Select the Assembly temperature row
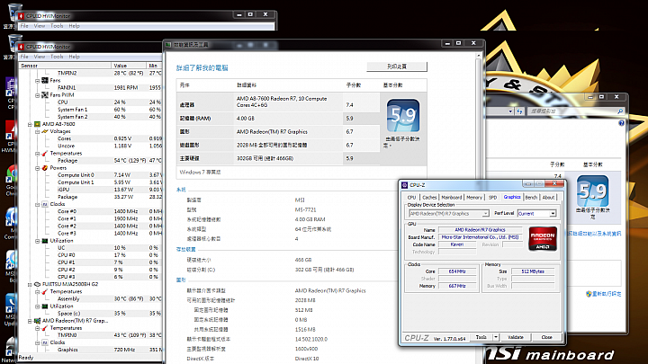Image resolution: width=648 pixels, height=364 pixels. (x=91, y=298)
